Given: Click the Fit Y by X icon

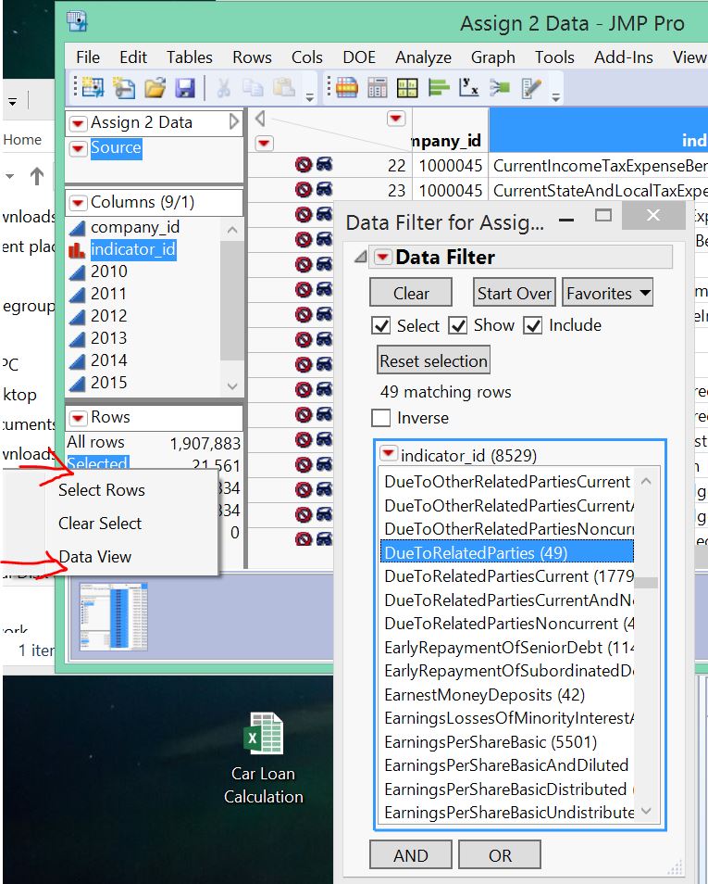Looking at the screenshot, I should point(468,88).
